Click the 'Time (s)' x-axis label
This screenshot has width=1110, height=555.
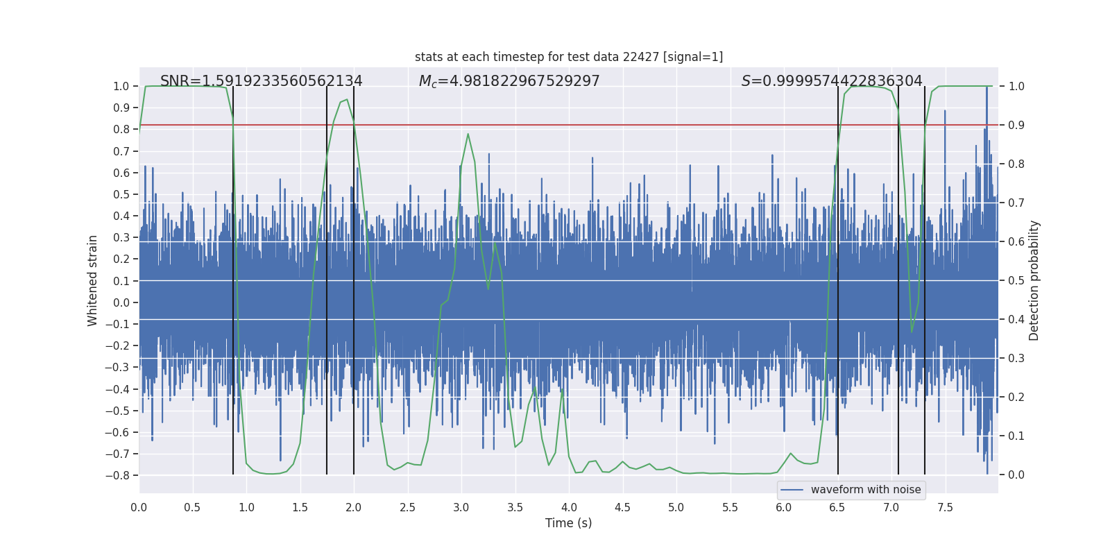point(569,523)
